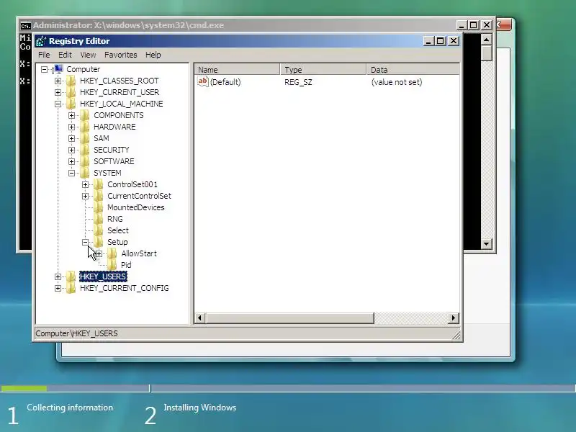Sort values by the Type column
Viewport: 576px width, 432px height.
point(323,69)
